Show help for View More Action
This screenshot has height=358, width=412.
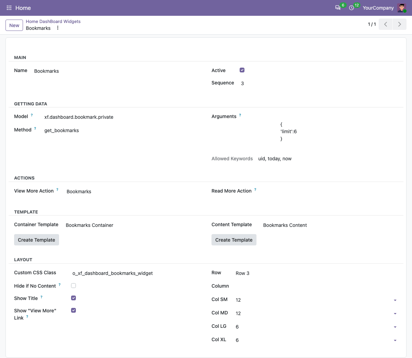coord(57,190)
